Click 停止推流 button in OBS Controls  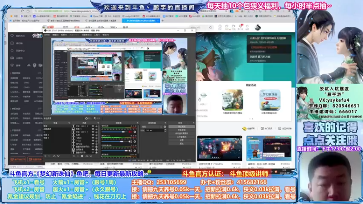181,127
